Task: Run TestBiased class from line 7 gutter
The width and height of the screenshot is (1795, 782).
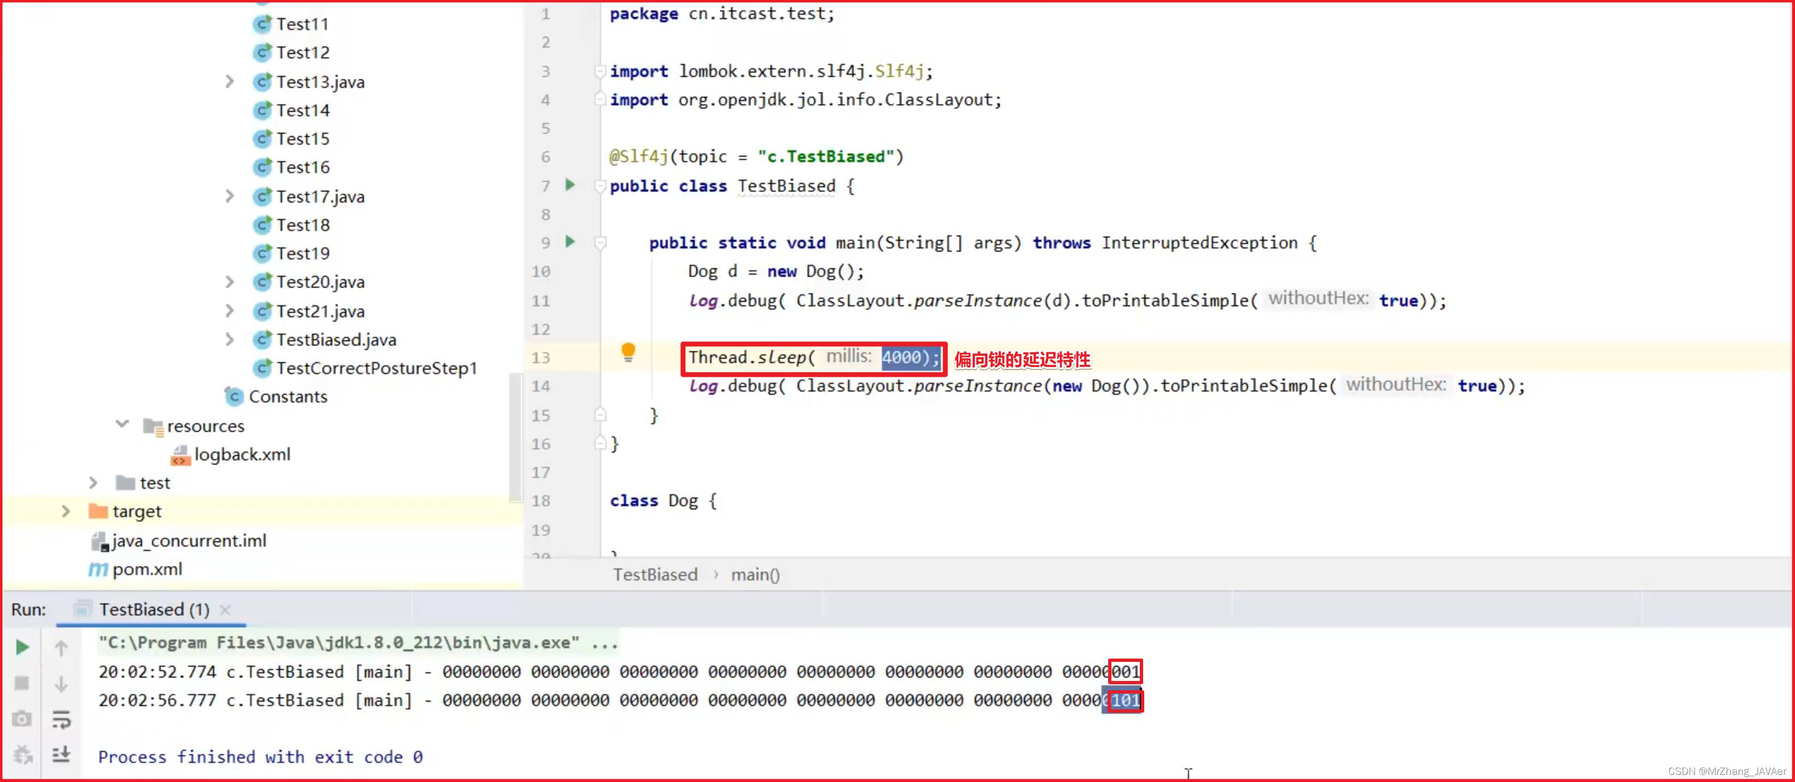Action: 570,185
